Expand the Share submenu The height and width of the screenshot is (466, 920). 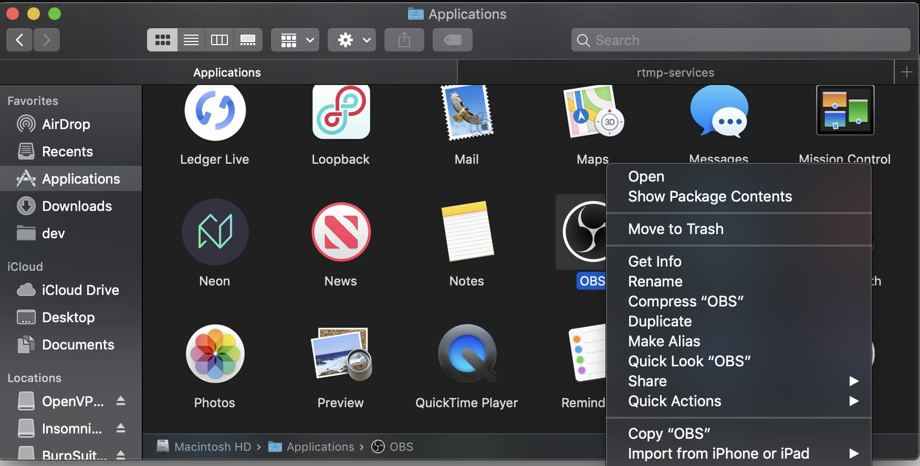pos(739,382)
